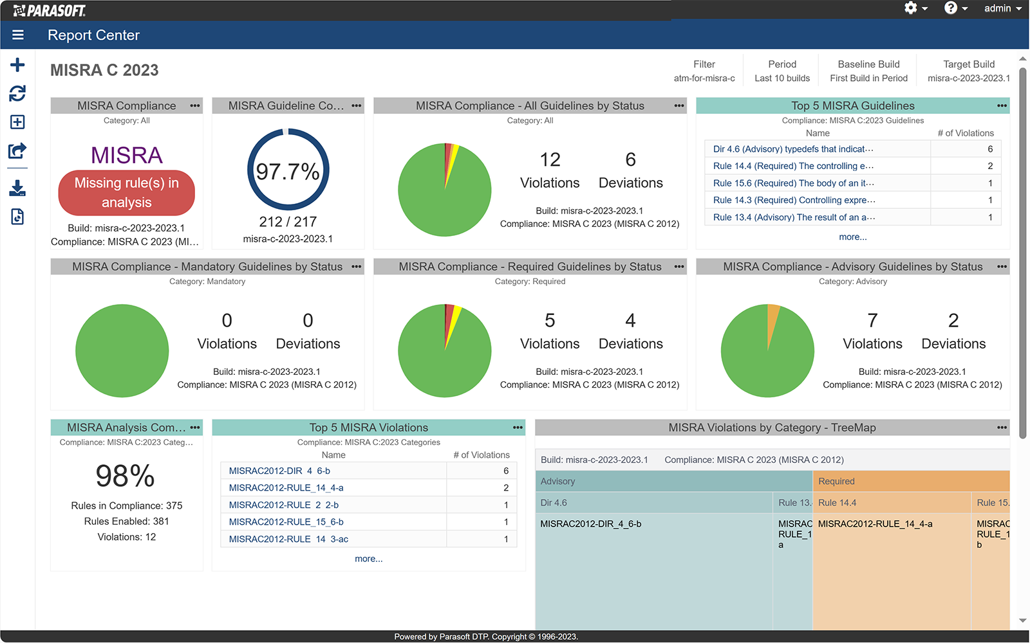Click 2 Deviations in Advisory Guidelines widget
Screen dimensions: 1030x643
(953, 331)
